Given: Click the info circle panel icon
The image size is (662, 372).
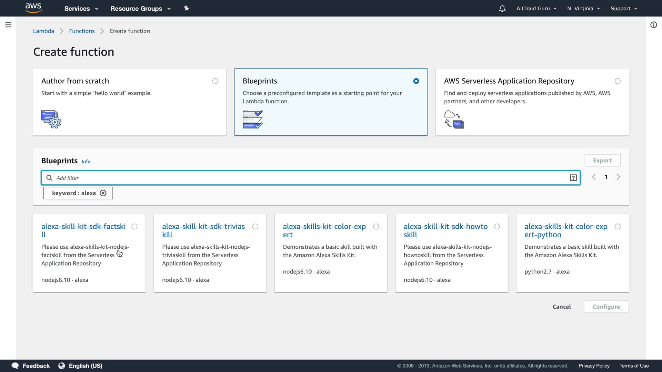Looking at the screenshot, I should [x=653, y=25].
